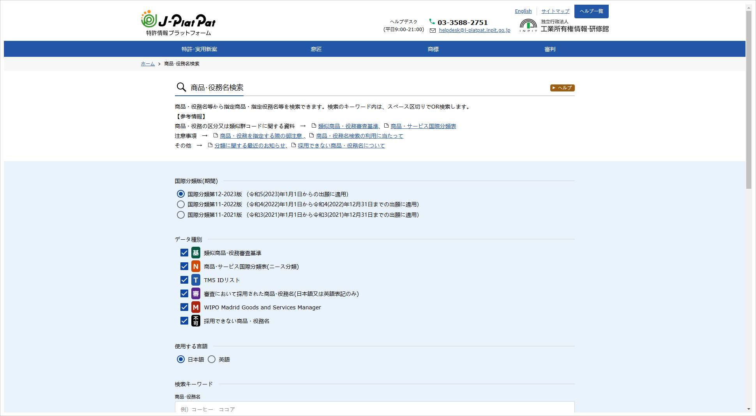Open the 特許·実用新案 menu
The height and width of the screenshot is (416, 756).
tap(199, 49)
